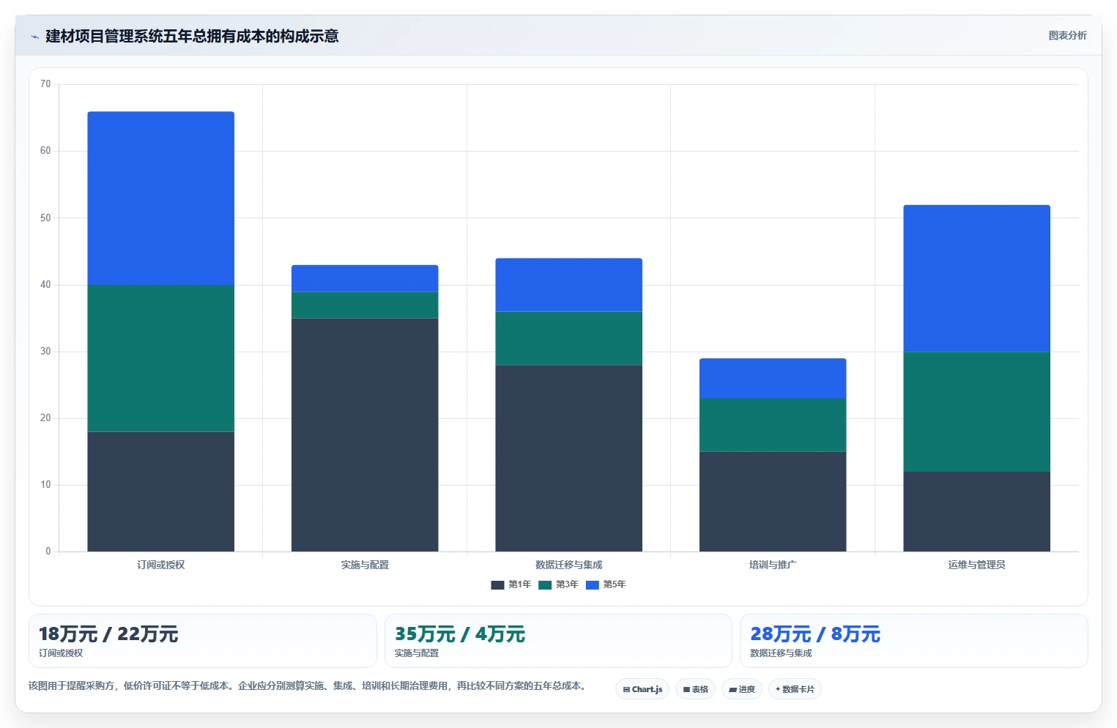
Task: Click the 培训与推广 x-axis label
Action: (x=773, y=565)
